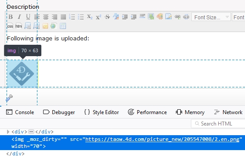The height and width of the screenshot is (158, 245).
Task: Open the Style Editor tab
Action: (x=102, y=112)
